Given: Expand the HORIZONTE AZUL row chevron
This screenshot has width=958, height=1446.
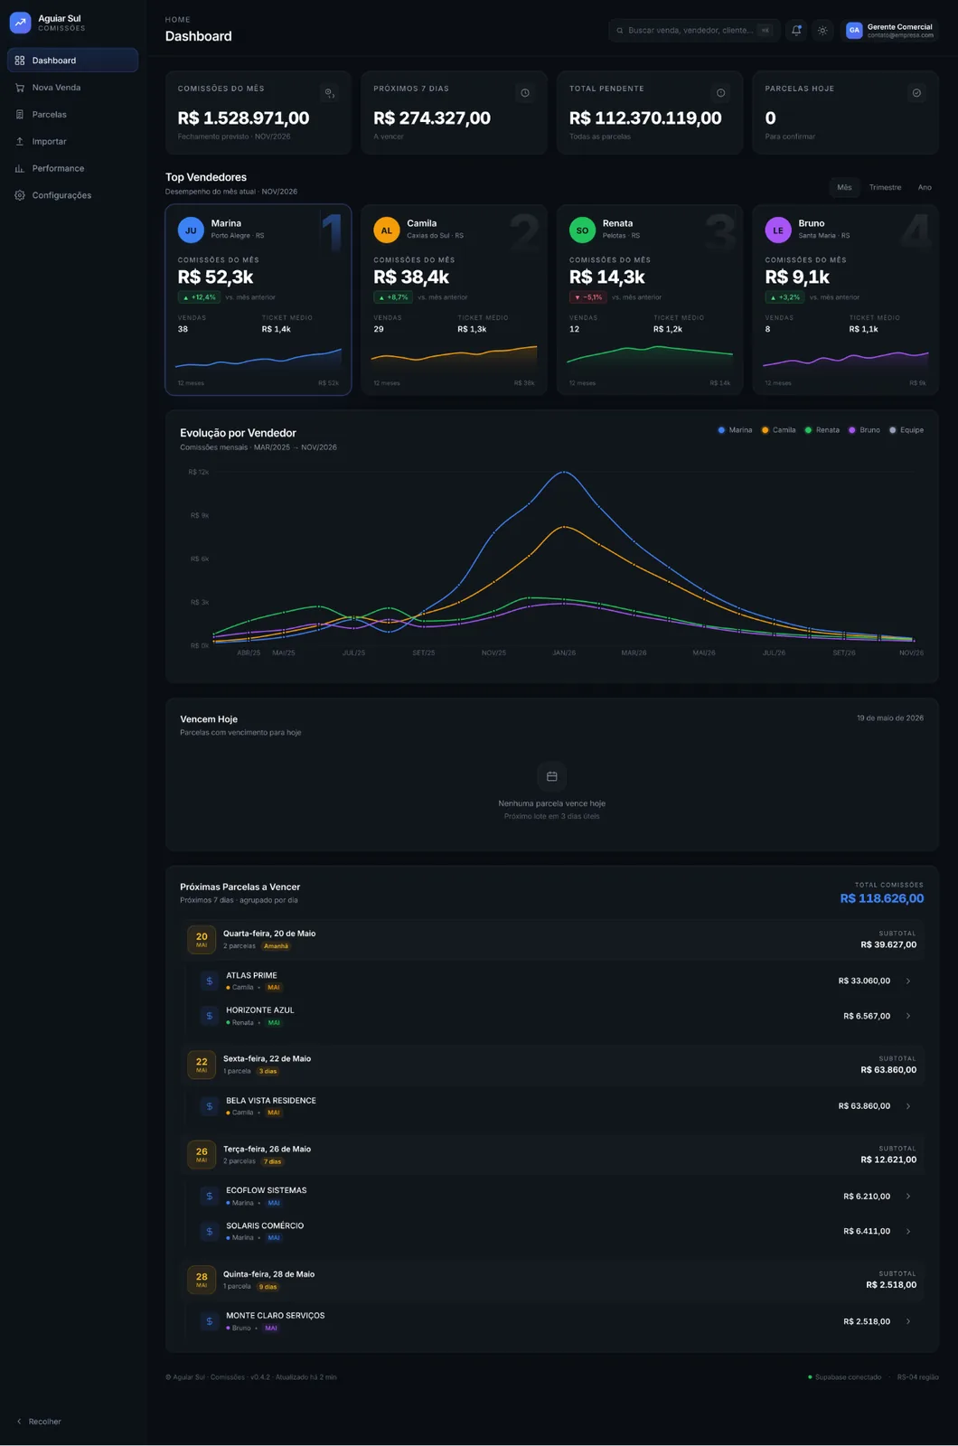Looking at the screenshot, I should click(x=908, y=1016).
